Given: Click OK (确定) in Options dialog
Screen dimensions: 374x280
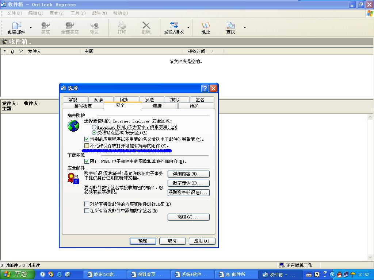Looking at the screenshot, I should click(143, 241).
